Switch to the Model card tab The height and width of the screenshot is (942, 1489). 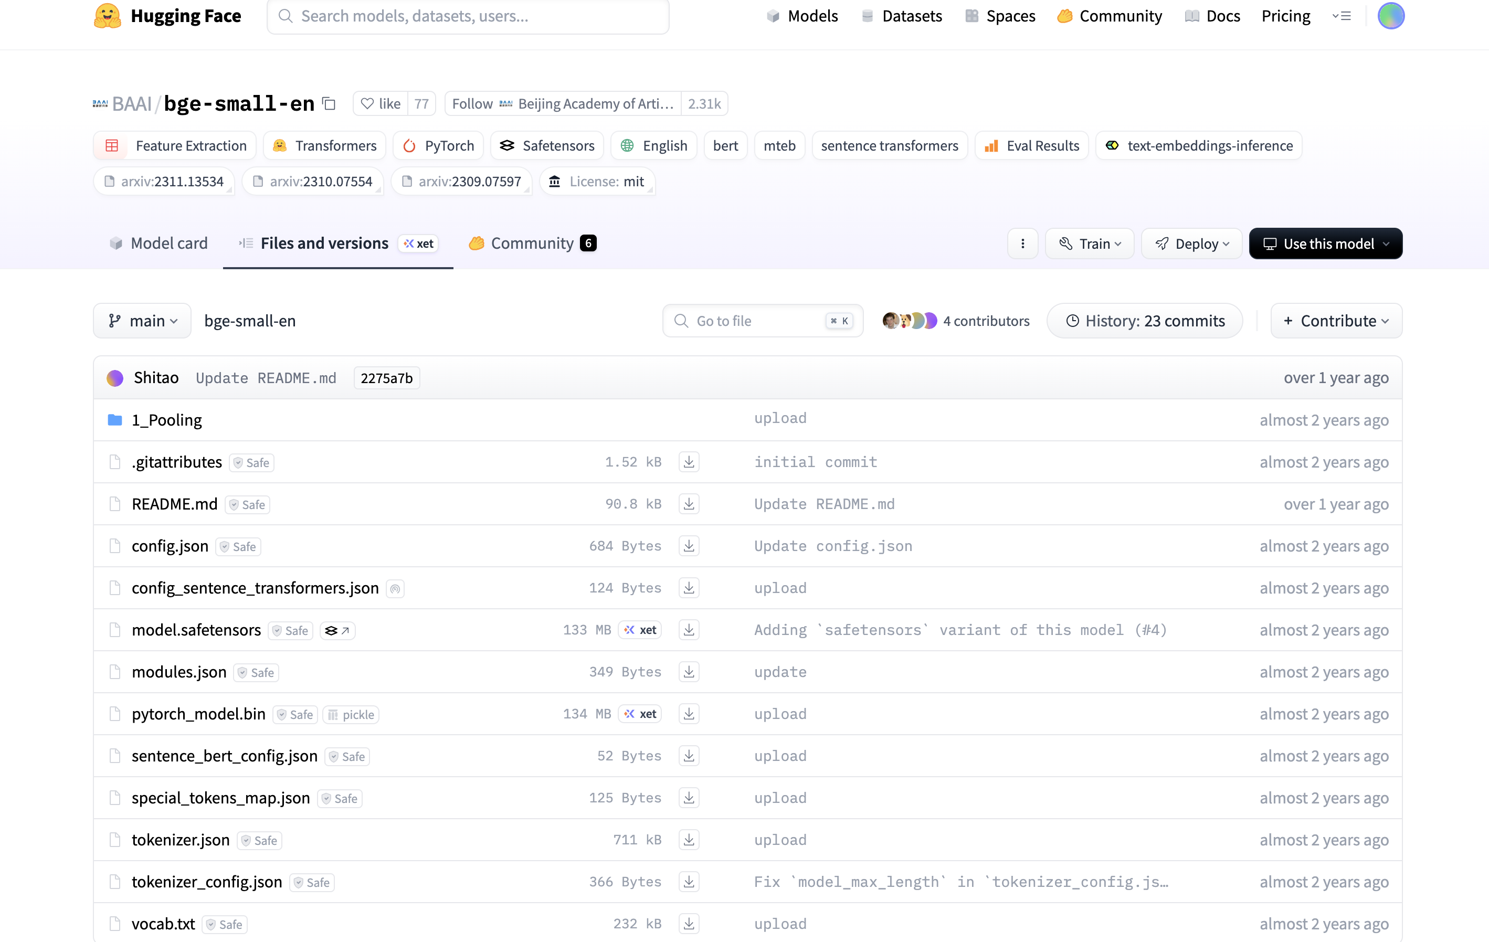[159, 244]
